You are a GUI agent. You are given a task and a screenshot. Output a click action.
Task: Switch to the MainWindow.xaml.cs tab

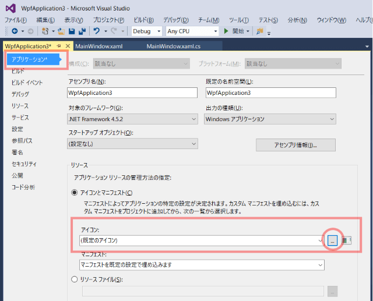coord(174,47)
